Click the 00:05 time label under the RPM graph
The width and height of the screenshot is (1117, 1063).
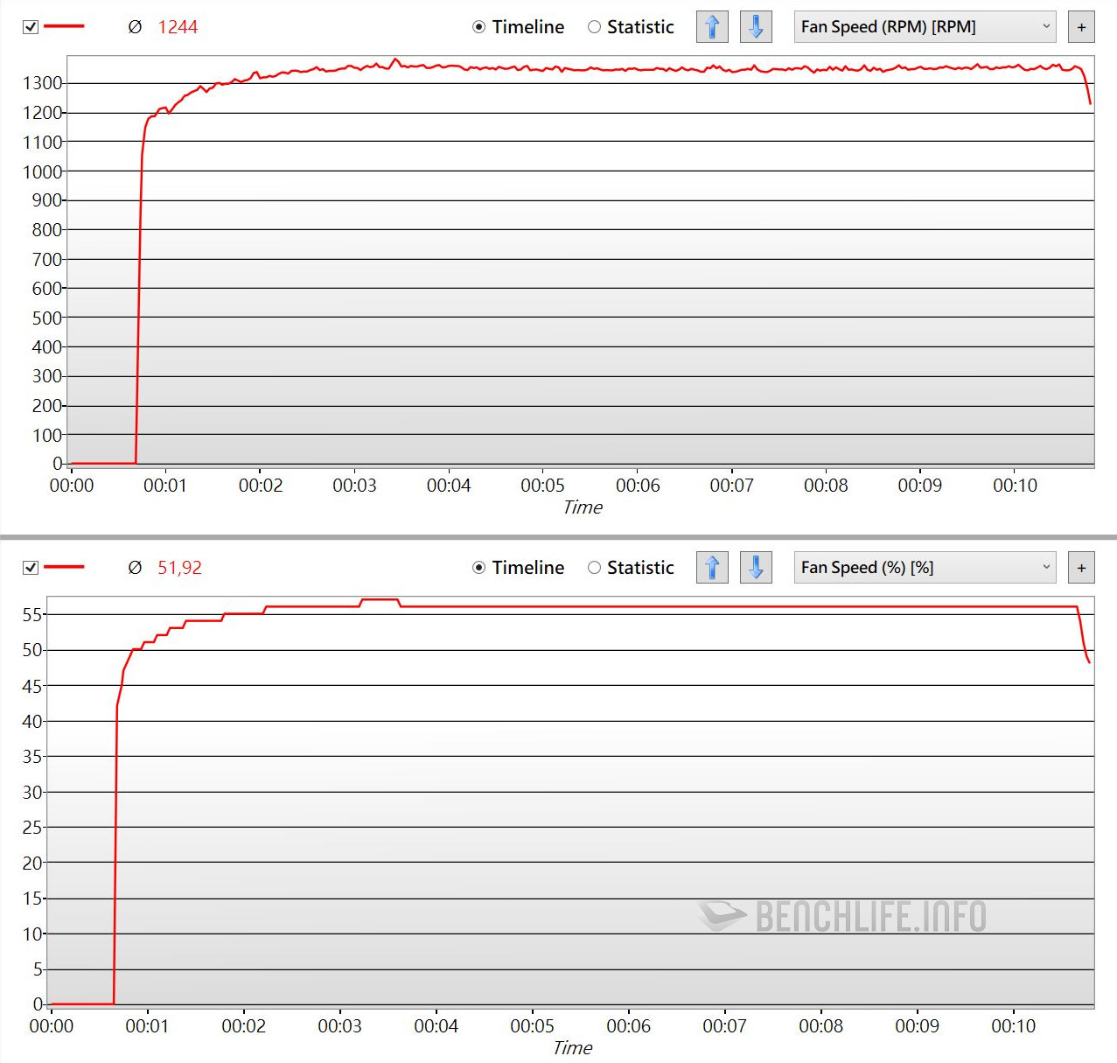click(x=542, y=486)
